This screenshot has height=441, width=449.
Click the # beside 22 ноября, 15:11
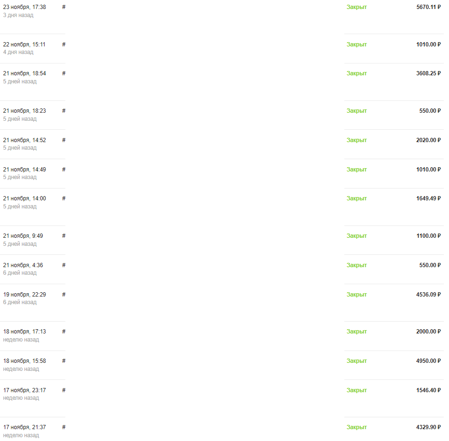pyautogui.click(x=64, y=45)
